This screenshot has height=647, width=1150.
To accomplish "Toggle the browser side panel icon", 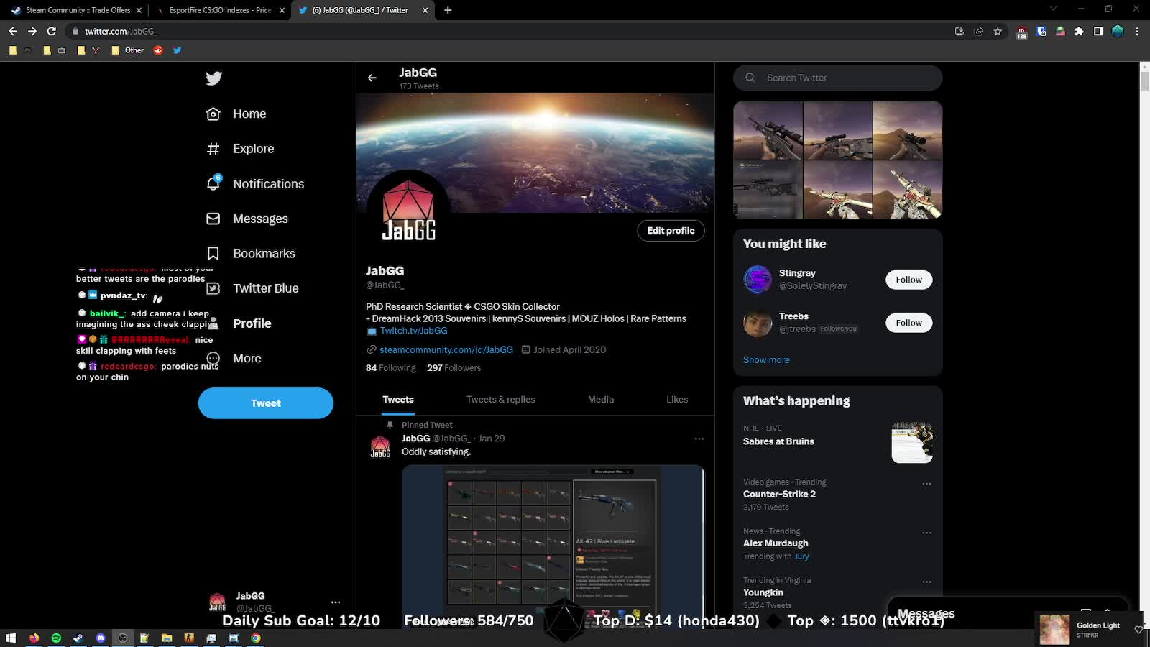I will click(1098, 31).
